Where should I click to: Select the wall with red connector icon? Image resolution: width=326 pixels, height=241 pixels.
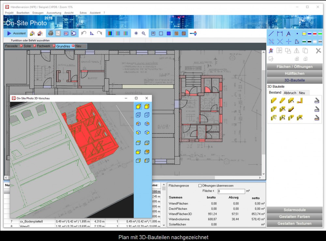[300, 101]
